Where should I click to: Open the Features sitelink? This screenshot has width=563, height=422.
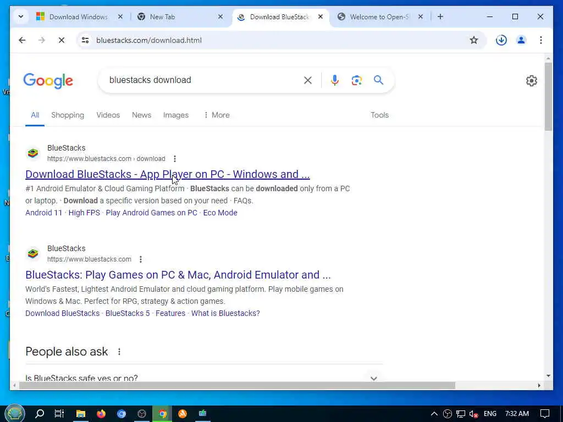tap(170, 313)
